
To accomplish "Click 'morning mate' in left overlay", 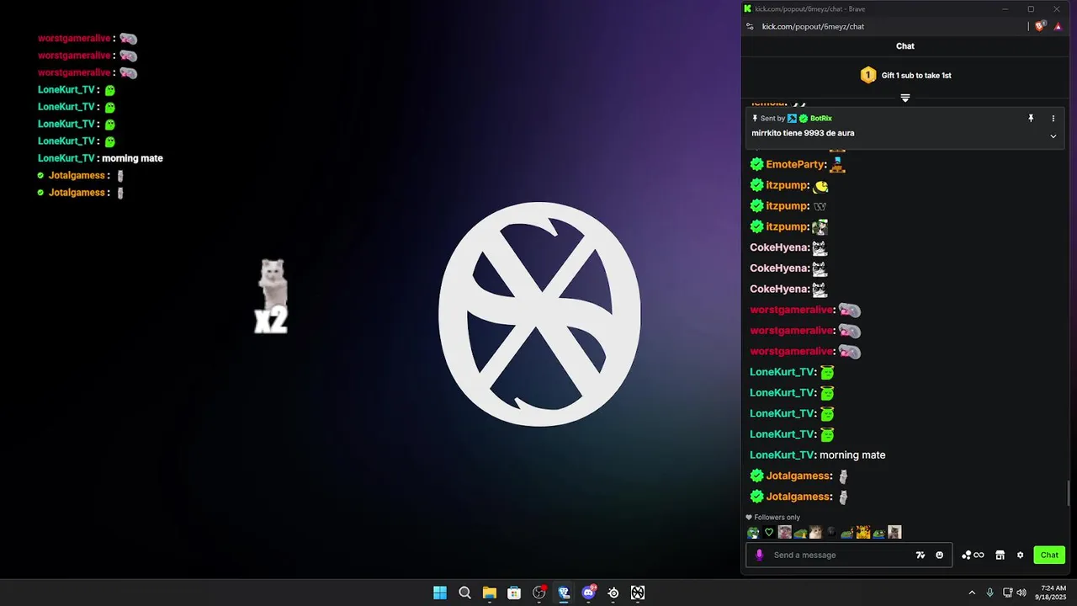I will [x=132, y=158].
